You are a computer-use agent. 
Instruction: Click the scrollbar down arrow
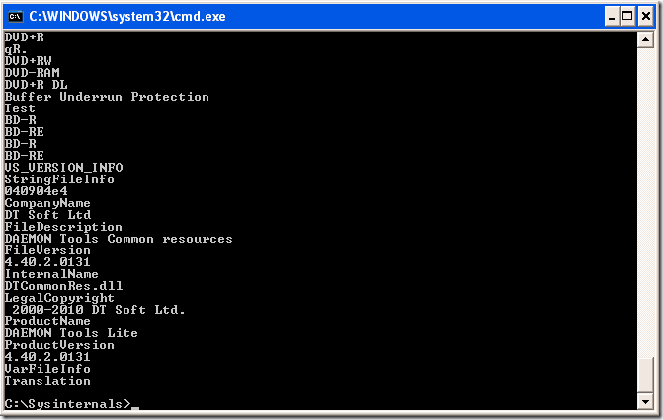point(645,402)
